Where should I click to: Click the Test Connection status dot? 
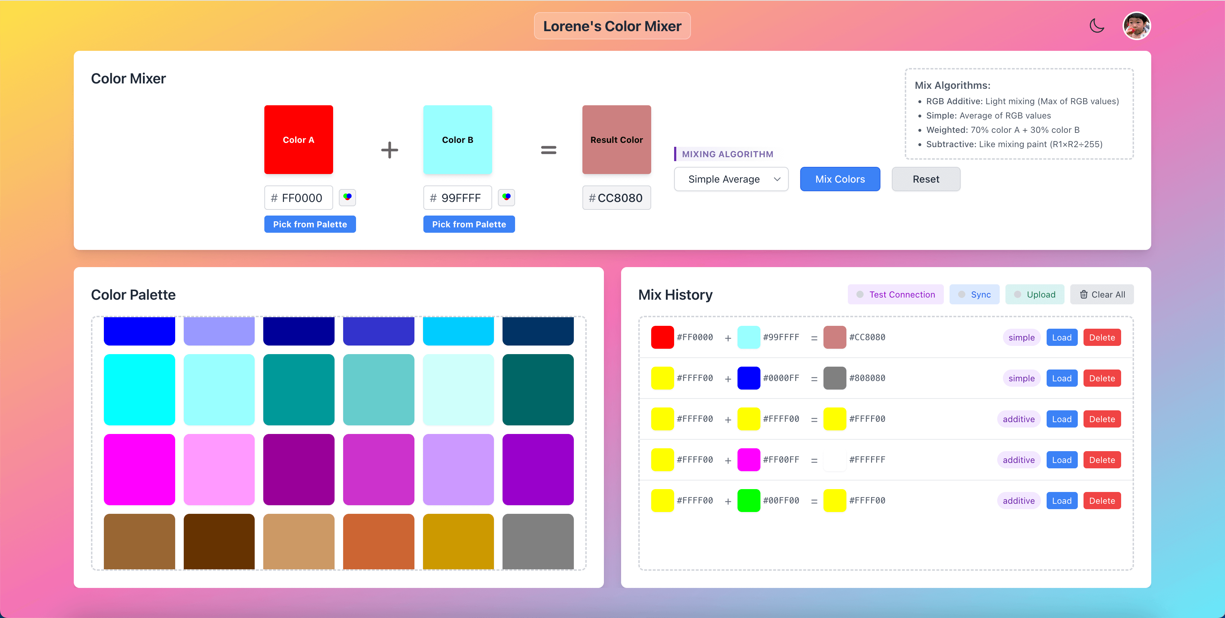point(860,294)
